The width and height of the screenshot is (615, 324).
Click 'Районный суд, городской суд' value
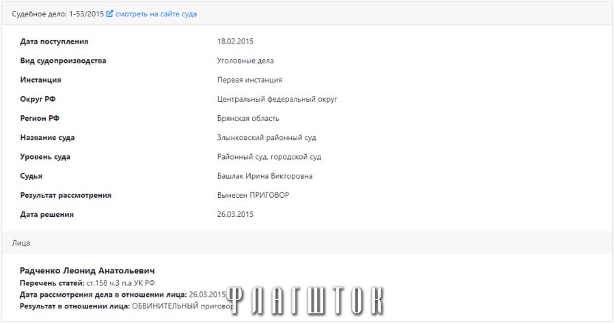(269, 157)
